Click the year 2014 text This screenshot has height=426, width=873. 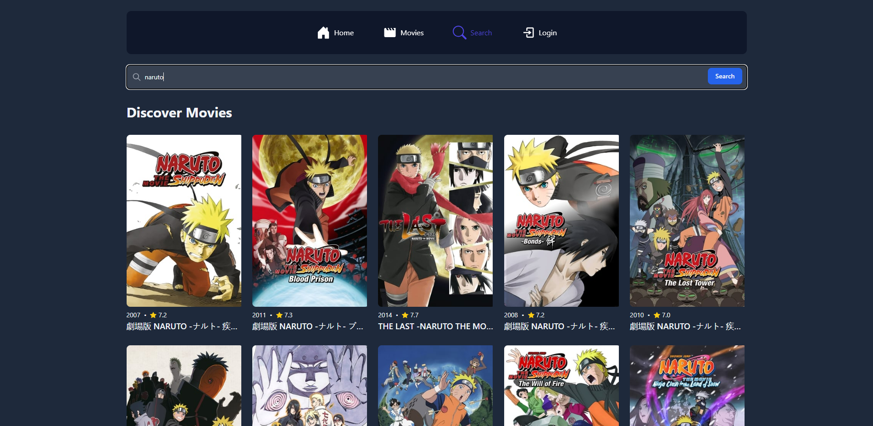[385, 315]
